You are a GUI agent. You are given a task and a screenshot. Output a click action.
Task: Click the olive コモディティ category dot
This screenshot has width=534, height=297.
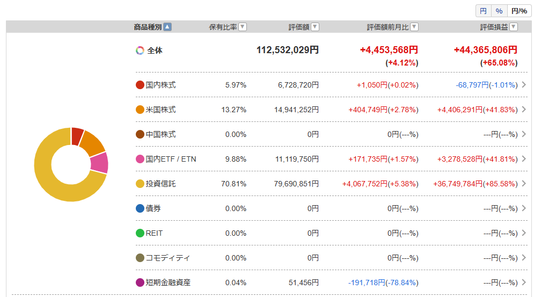140,258
